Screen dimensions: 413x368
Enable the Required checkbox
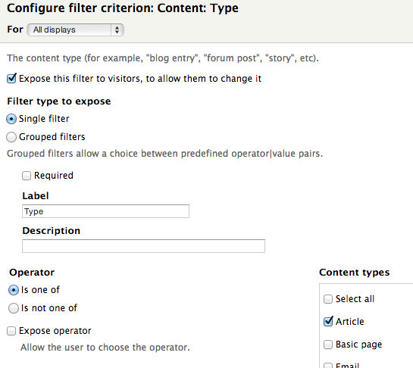[x=27, y=176]
